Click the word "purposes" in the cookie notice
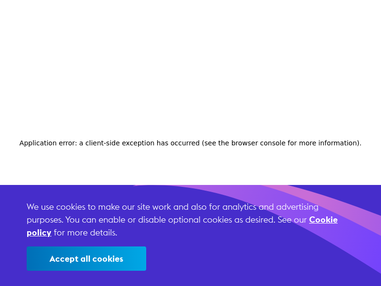Viewport: 381px width, 286px height. tap(44, 220)
